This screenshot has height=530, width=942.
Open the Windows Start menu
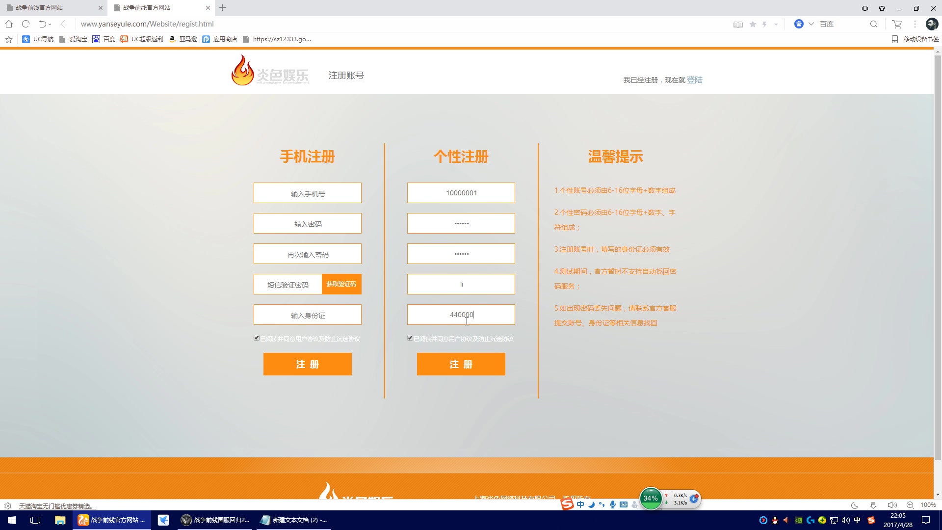tap(12, 520)
